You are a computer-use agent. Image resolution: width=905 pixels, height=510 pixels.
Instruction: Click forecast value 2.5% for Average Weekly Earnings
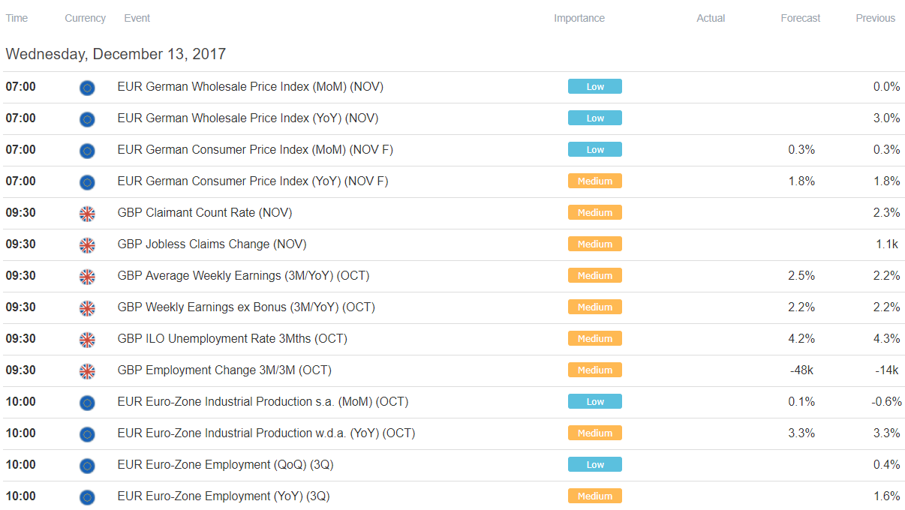click(801, 276)
